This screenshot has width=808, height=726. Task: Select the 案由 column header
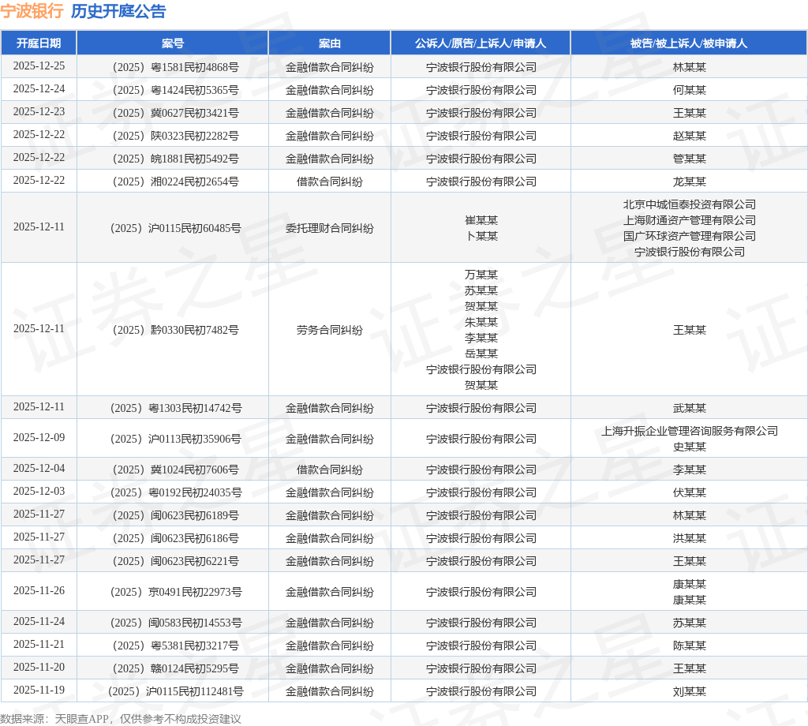point(330,43)
